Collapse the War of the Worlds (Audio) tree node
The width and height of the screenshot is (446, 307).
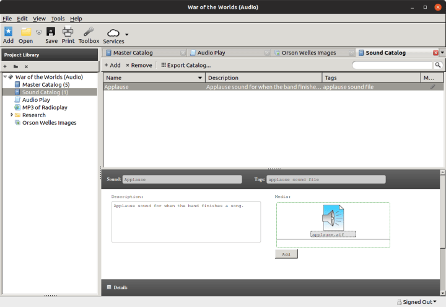click(x=5, y=77)
